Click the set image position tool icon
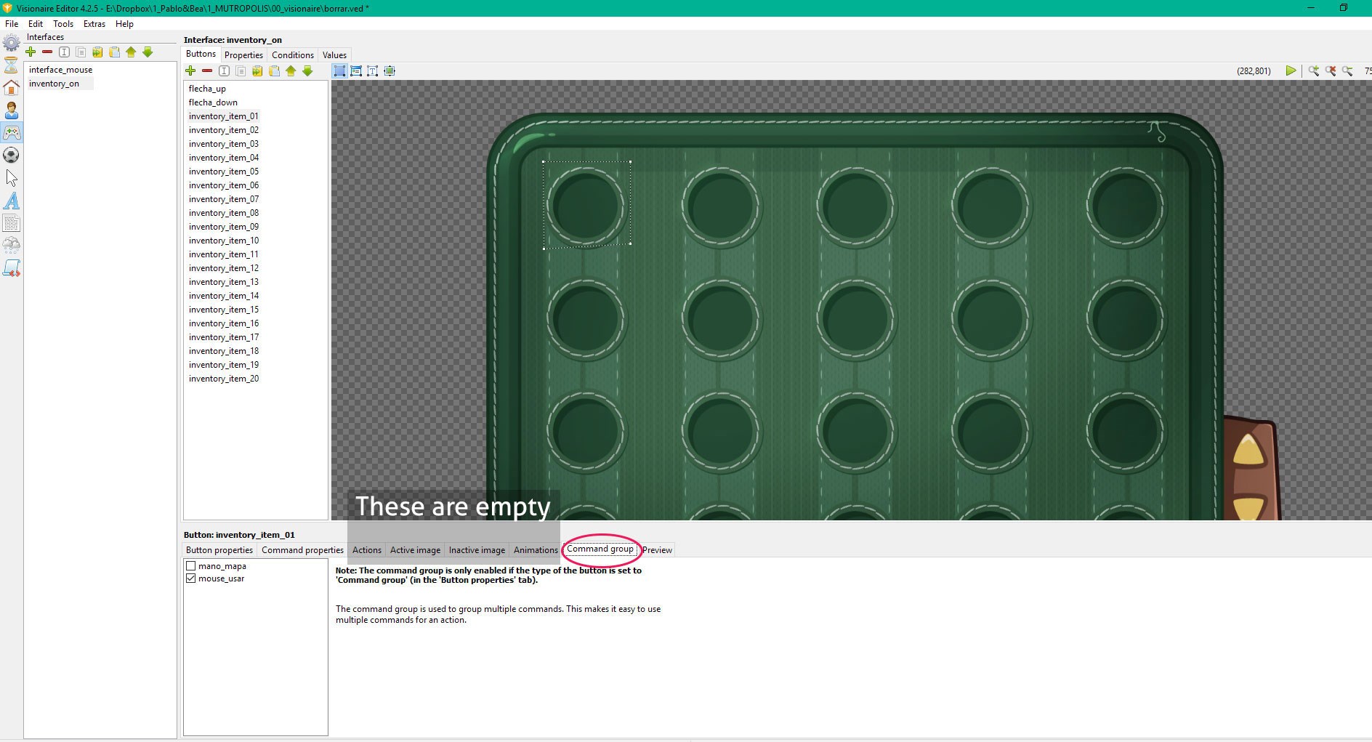 390,70
